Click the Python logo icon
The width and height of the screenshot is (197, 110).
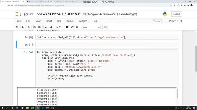pos(165,14)
